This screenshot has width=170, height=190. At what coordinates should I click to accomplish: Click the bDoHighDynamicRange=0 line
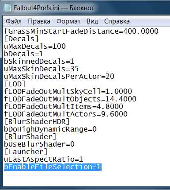[x=50, y=129]
